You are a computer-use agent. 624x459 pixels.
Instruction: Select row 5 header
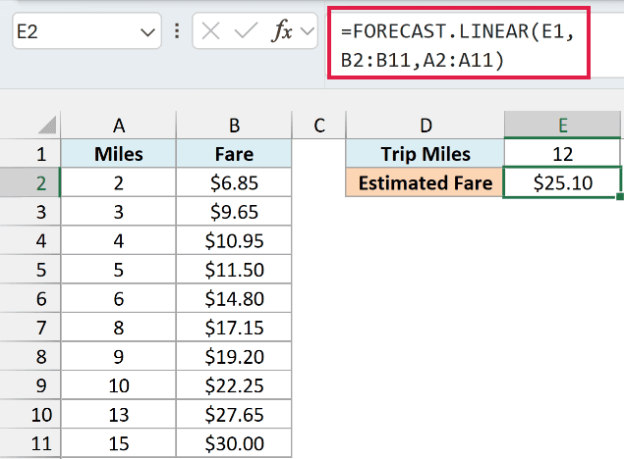point(30,270)
